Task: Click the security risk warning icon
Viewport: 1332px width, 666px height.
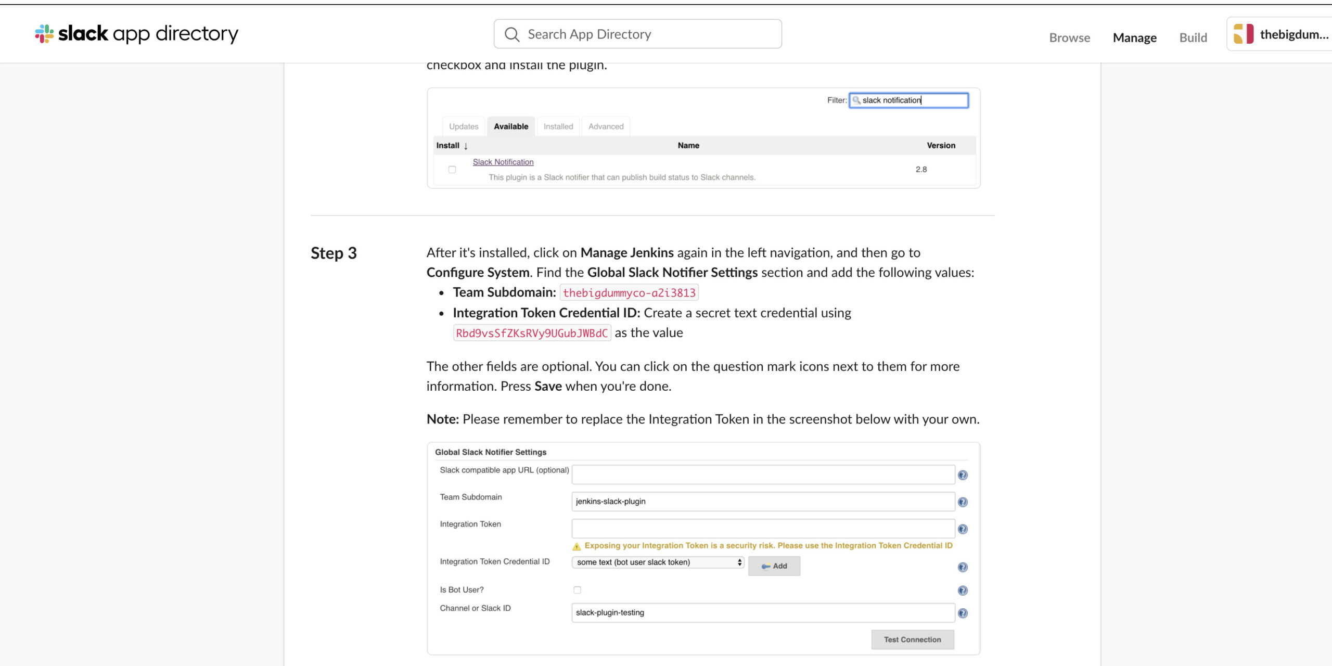Action: pyautogui.click(x=577, y=546)
